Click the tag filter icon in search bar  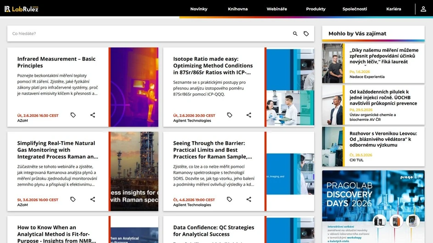coord(306,33)
